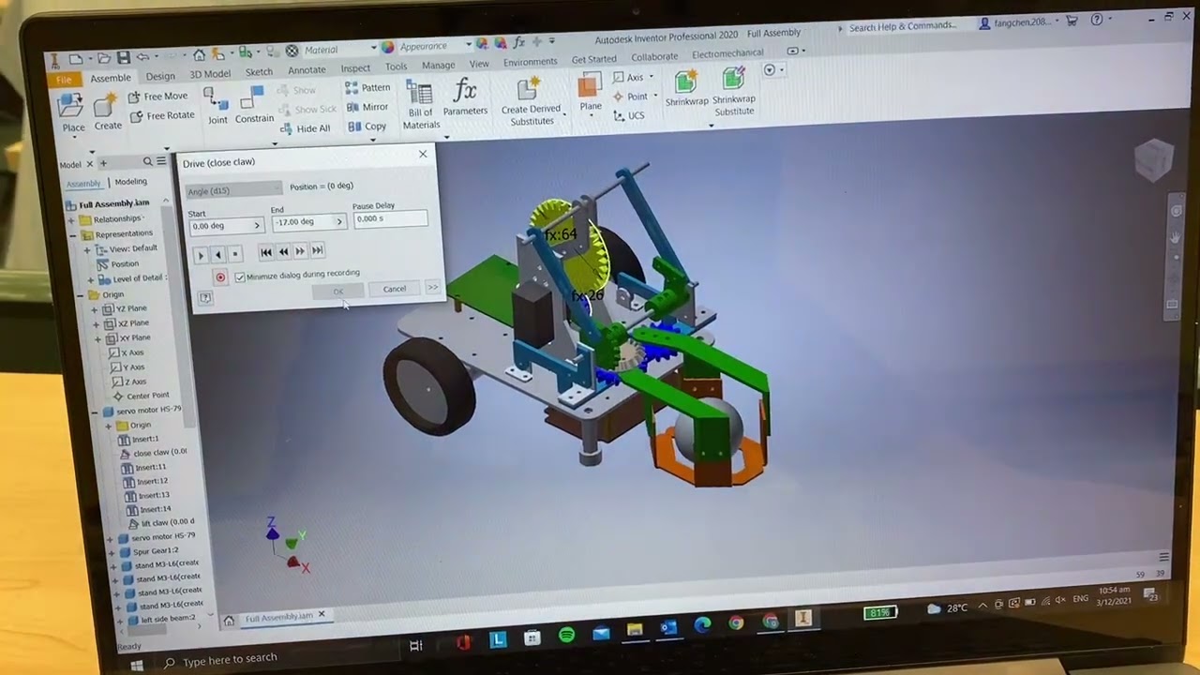Image resolution: width=1200 pixels, height=675 pixels.
Task: Open the File menu
Action: (64, 81)
